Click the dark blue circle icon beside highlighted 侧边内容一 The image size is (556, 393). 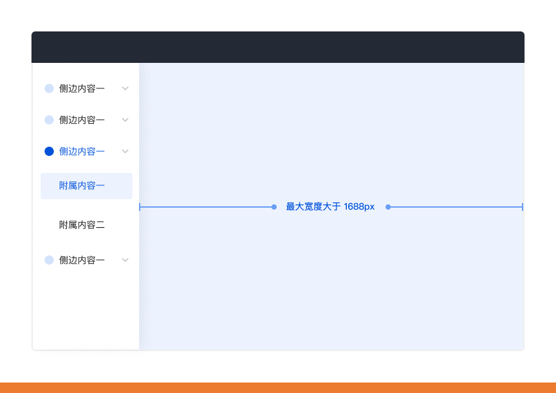point(49,151)
